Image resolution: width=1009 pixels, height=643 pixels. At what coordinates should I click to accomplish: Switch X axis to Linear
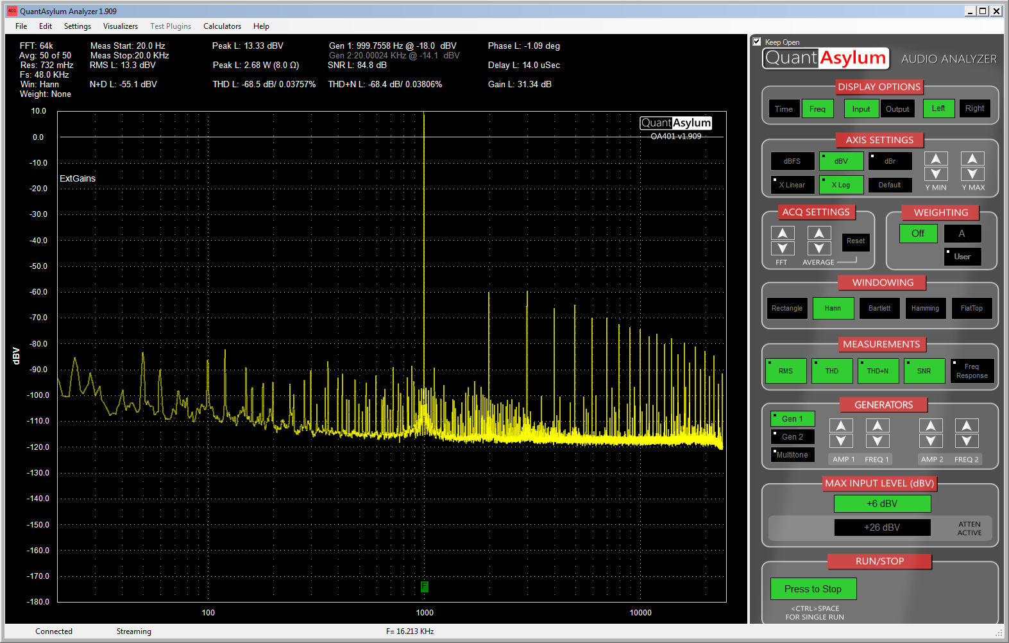[x=792, y=185]
